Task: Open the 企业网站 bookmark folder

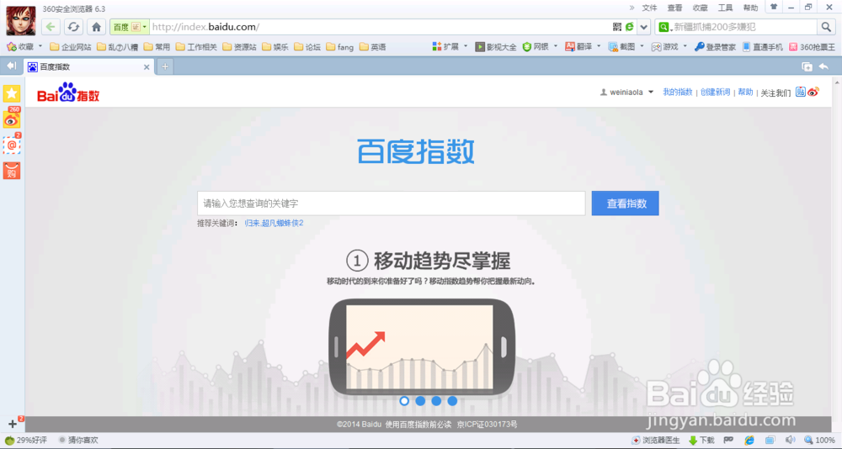Action: (71, 47)
